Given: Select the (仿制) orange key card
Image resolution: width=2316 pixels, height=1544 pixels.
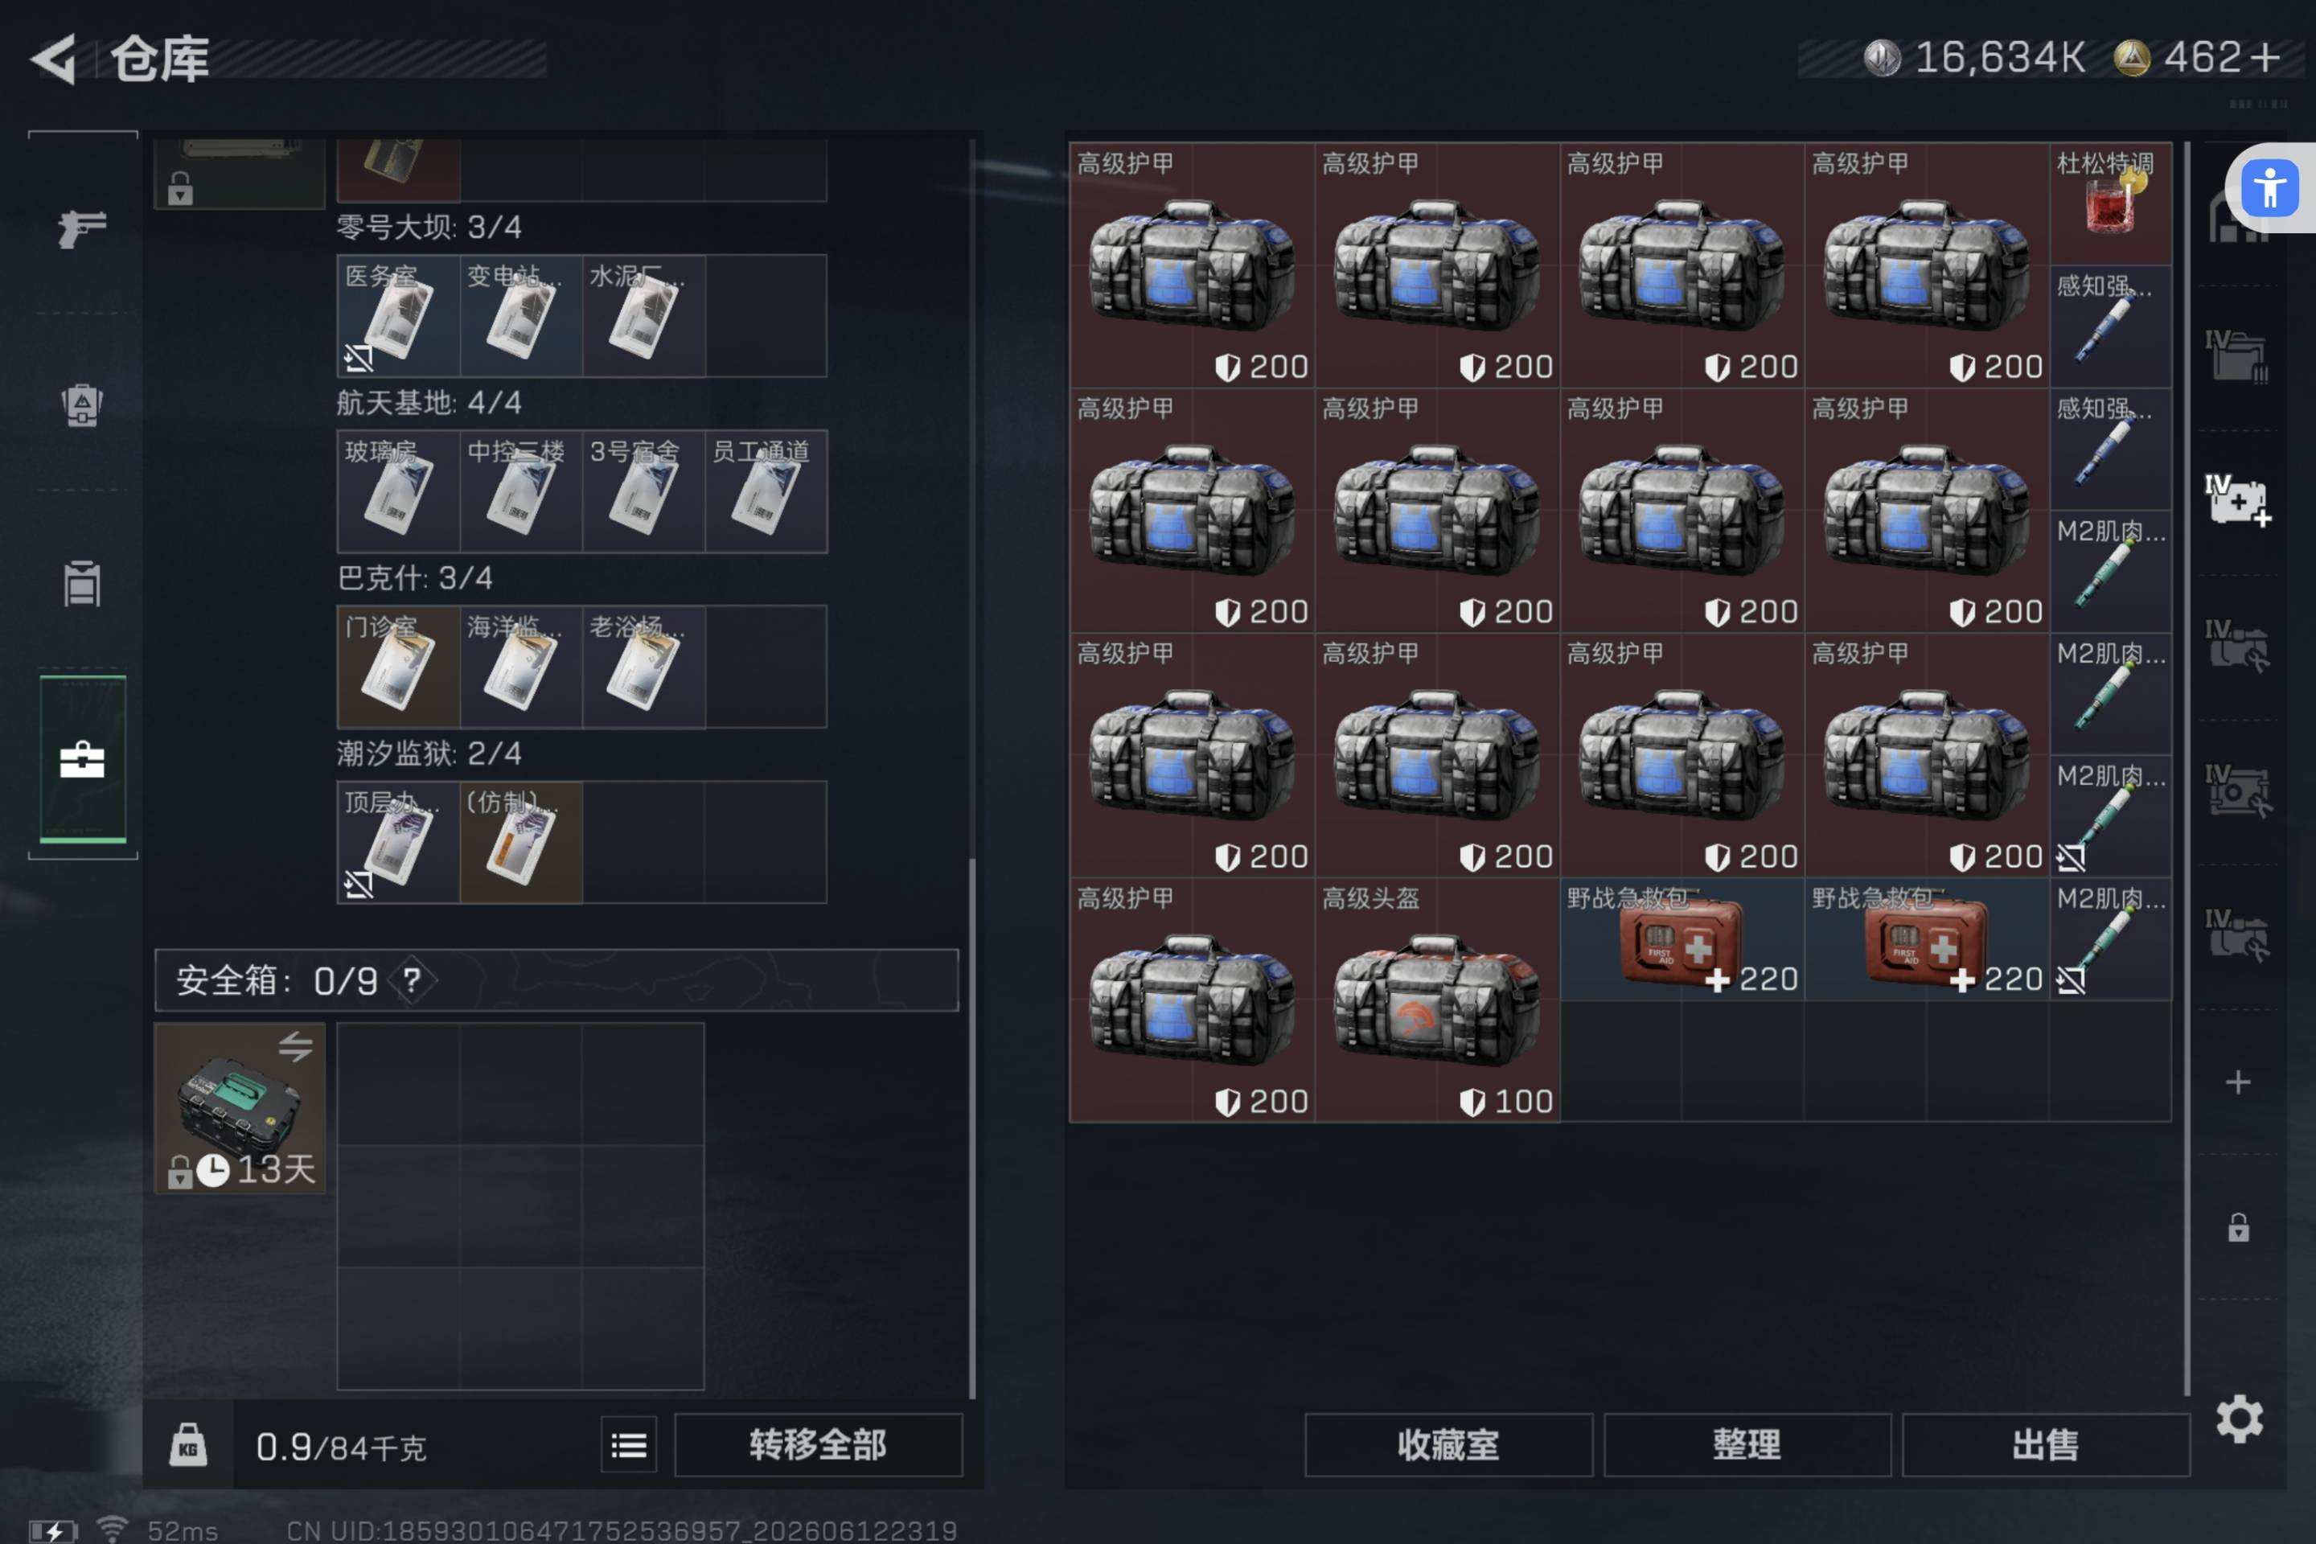Looking at the screenshot, I should pos(521,842).
